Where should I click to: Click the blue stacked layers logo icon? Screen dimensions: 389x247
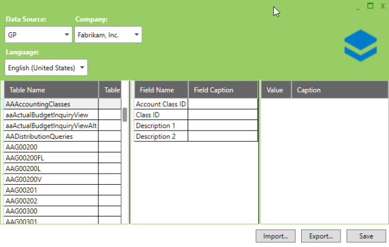tap(360, 45)
